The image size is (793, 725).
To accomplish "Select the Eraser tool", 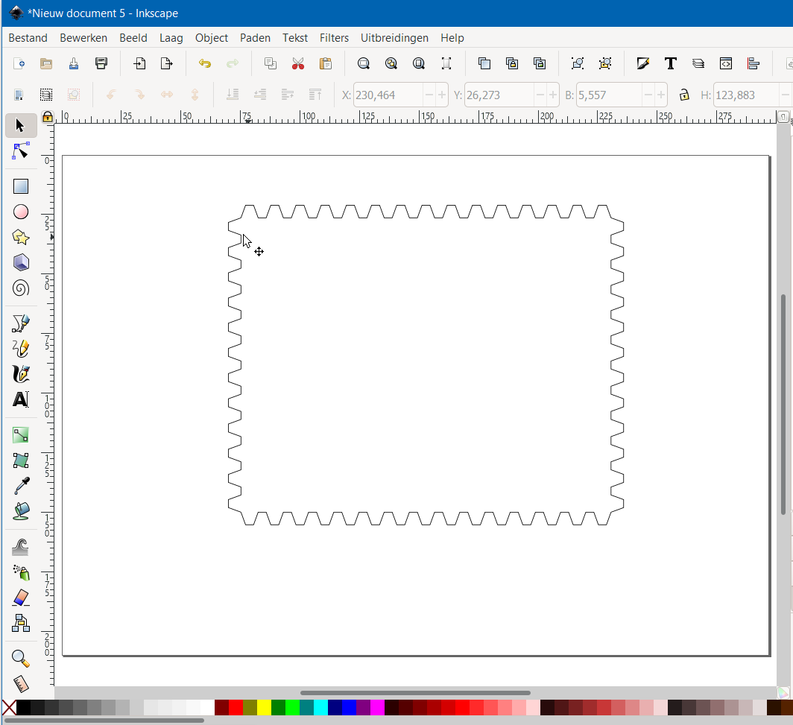I will coord(21,598).
